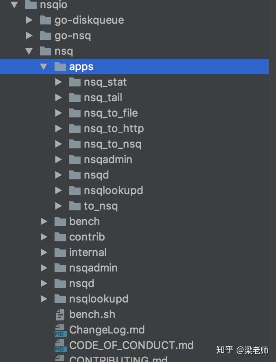
Task: Collapse the apps folder arrow
Action: (x=44, y=66)
